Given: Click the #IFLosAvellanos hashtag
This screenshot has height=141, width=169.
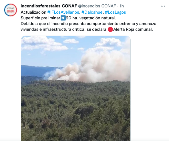Looking at the screenshot, I should pyautogui.click(x=63, y=12).
